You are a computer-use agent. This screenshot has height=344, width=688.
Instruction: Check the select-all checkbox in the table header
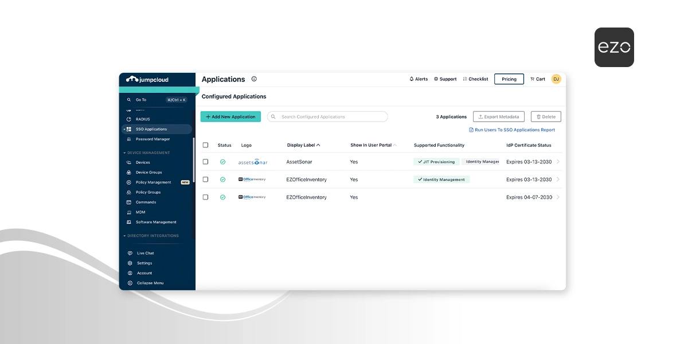206,145
